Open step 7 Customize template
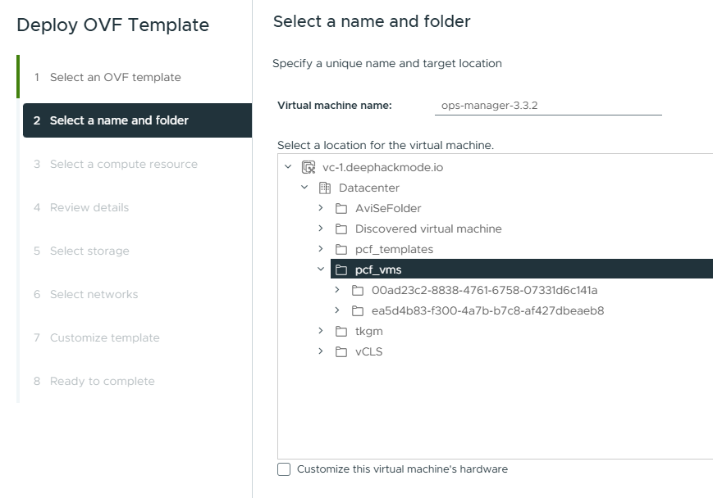Image resolution: width=713 pixels, height=498 pixels. (96, 337)
